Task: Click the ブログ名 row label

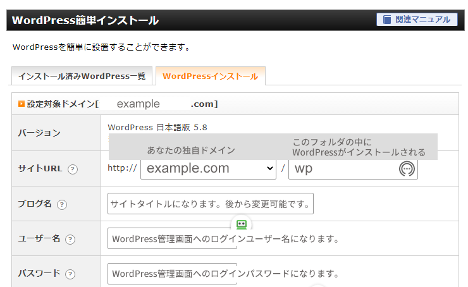Action: (35, 204)
